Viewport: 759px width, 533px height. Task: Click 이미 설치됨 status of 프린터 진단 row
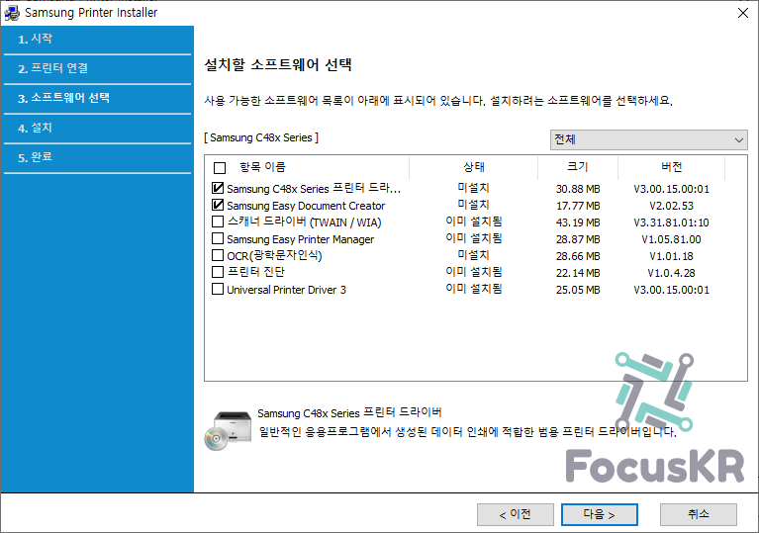473,272
